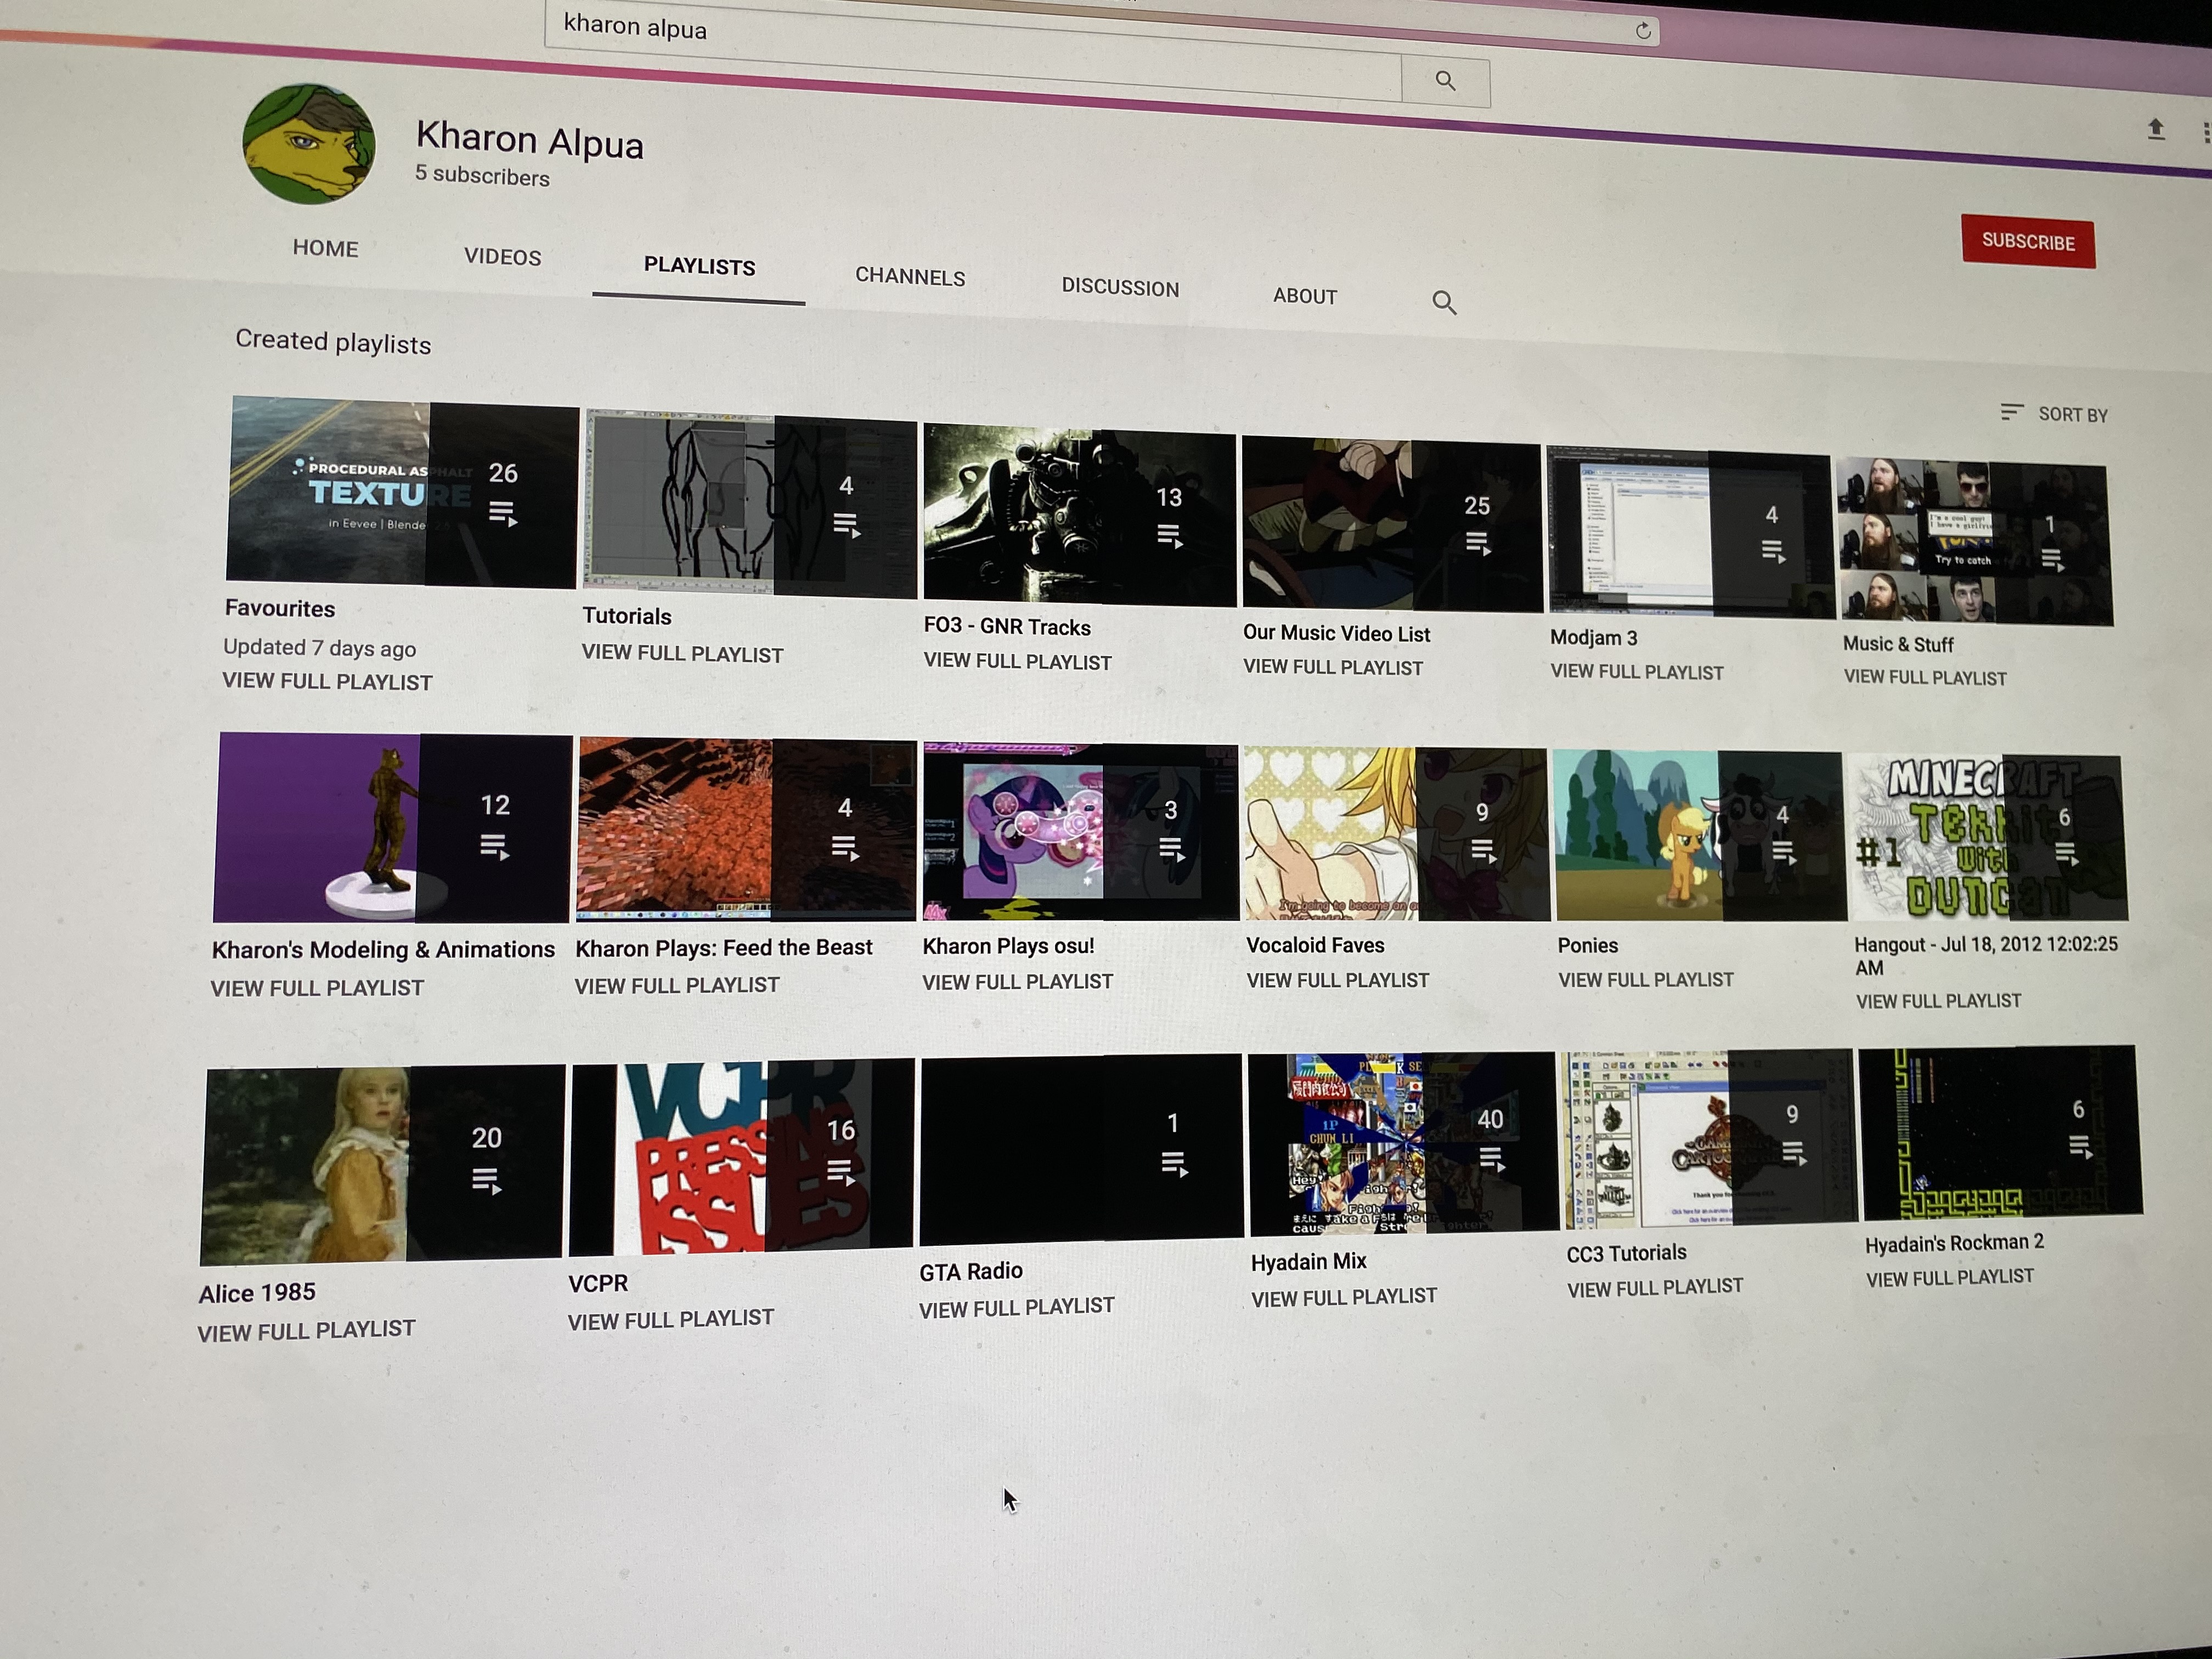Click the Our Music Video List queue icon

[x=1478, y=543]
